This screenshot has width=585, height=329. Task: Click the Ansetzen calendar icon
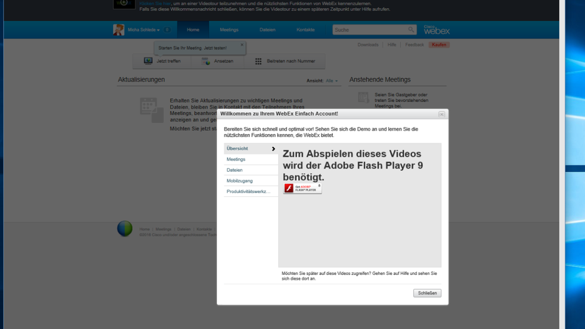206,61
